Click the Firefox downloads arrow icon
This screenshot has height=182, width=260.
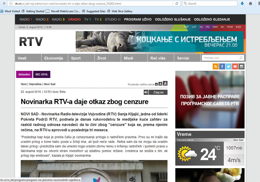[242, 4]
